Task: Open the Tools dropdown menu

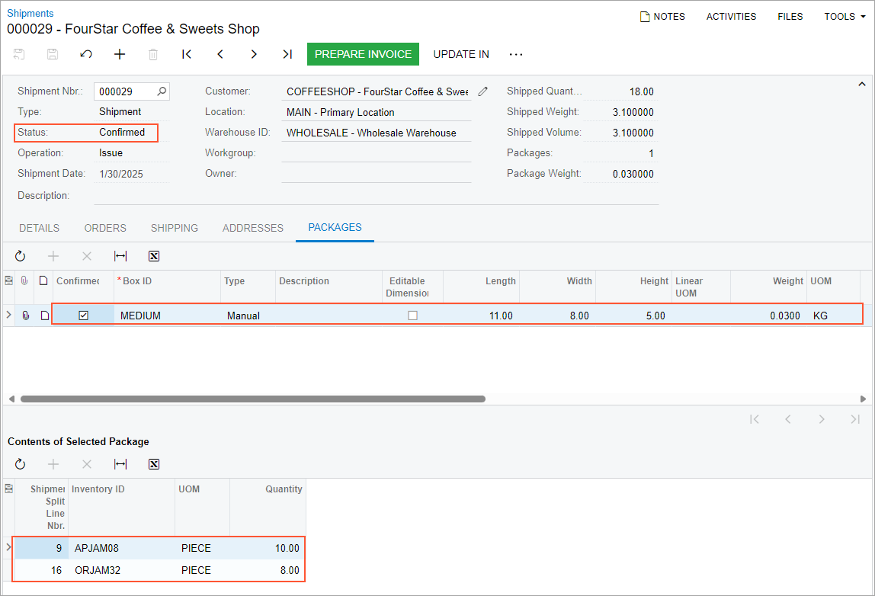Action: (845, 16)
